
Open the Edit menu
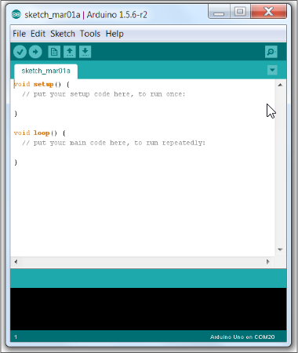[x=38, y=34]
